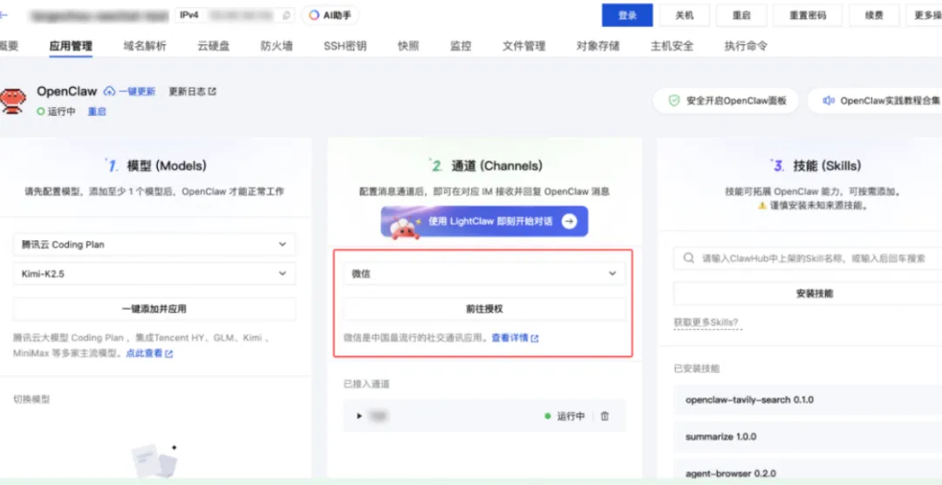942x485 pixels.
Task: Open the 域名解析 tab
Action: tap(145, 46)
